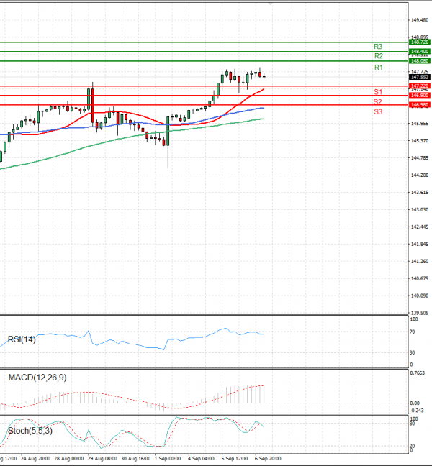Click the 147.220 support price tag

(420, 86)
